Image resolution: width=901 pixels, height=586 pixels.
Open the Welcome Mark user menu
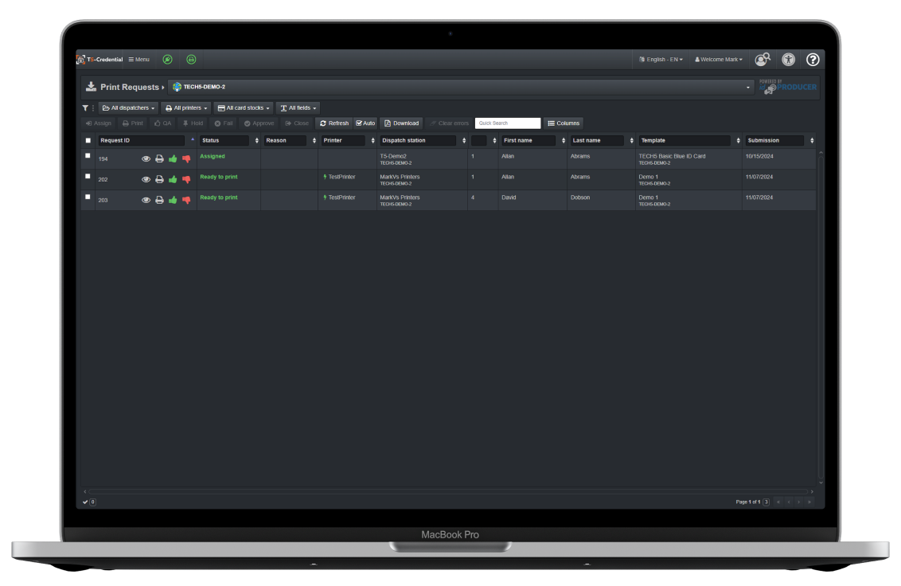click(718, 59)
